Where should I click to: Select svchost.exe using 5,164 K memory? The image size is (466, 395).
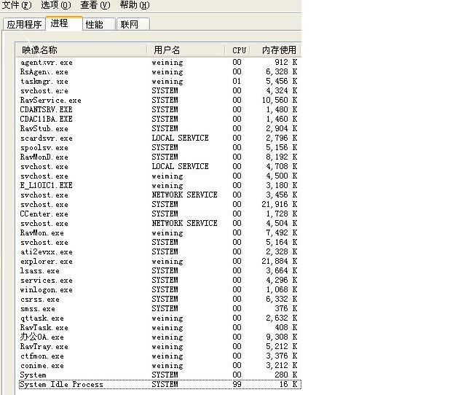click(x=159, y=243)
